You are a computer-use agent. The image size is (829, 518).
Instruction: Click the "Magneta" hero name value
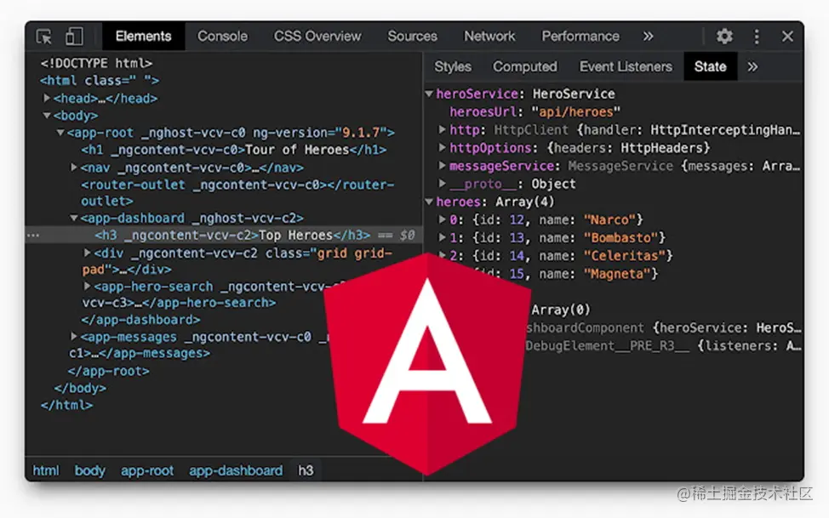click(617, 273)
